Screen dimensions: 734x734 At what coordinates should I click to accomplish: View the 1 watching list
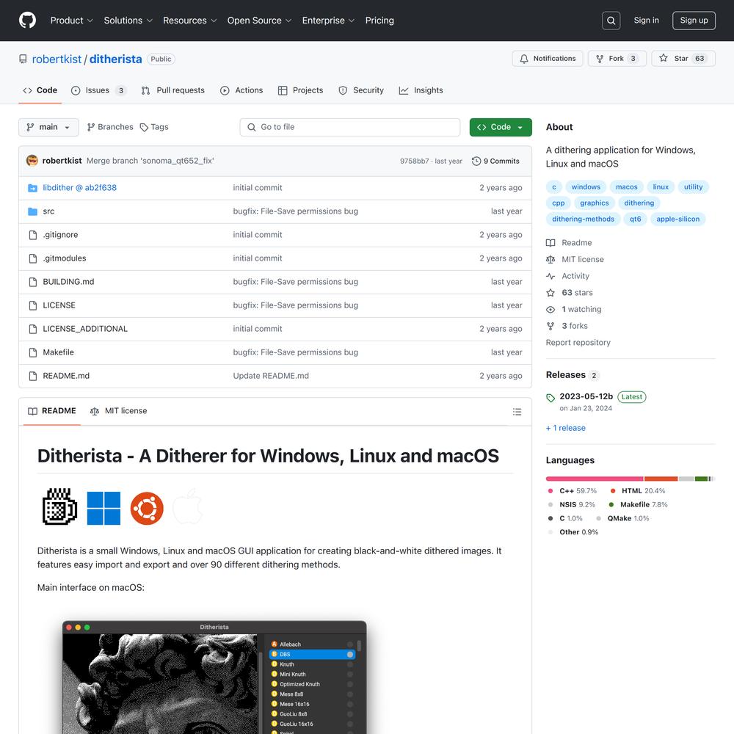point(574,310)
